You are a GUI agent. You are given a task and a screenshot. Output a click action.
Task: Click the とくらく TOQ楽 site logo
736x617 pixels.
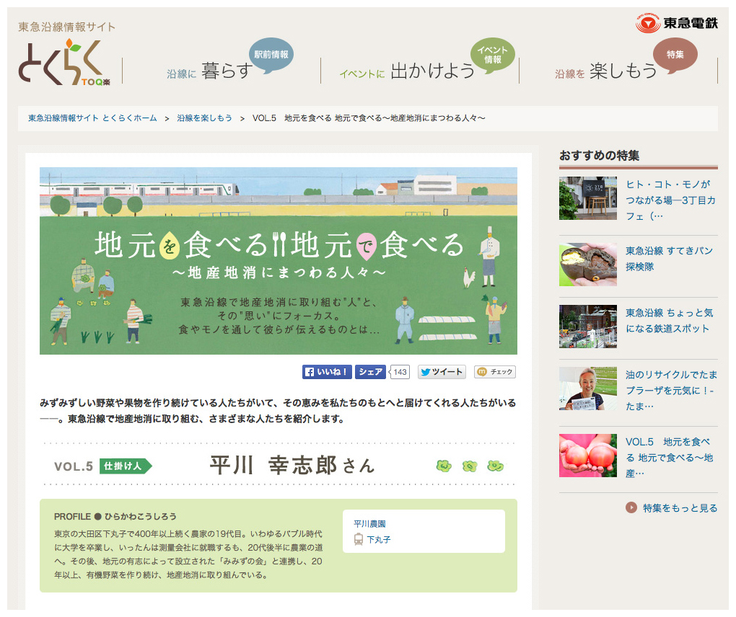64,63
